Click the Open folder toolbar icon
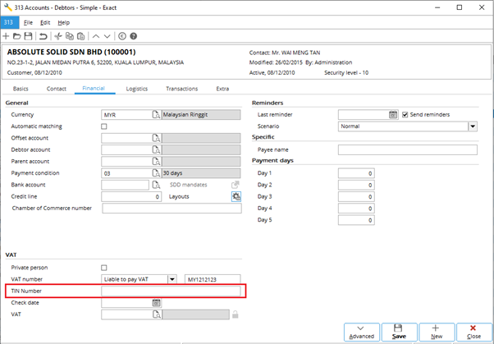494x344 pixels. [16, 36]
